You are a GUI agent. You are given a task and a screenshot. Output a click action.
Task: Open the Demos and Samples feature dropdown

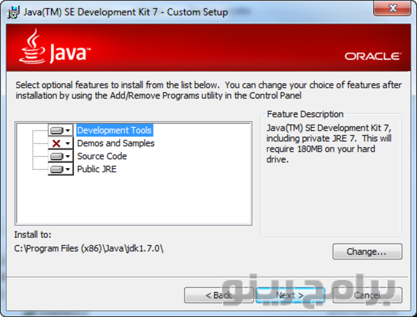click(60, 143)
